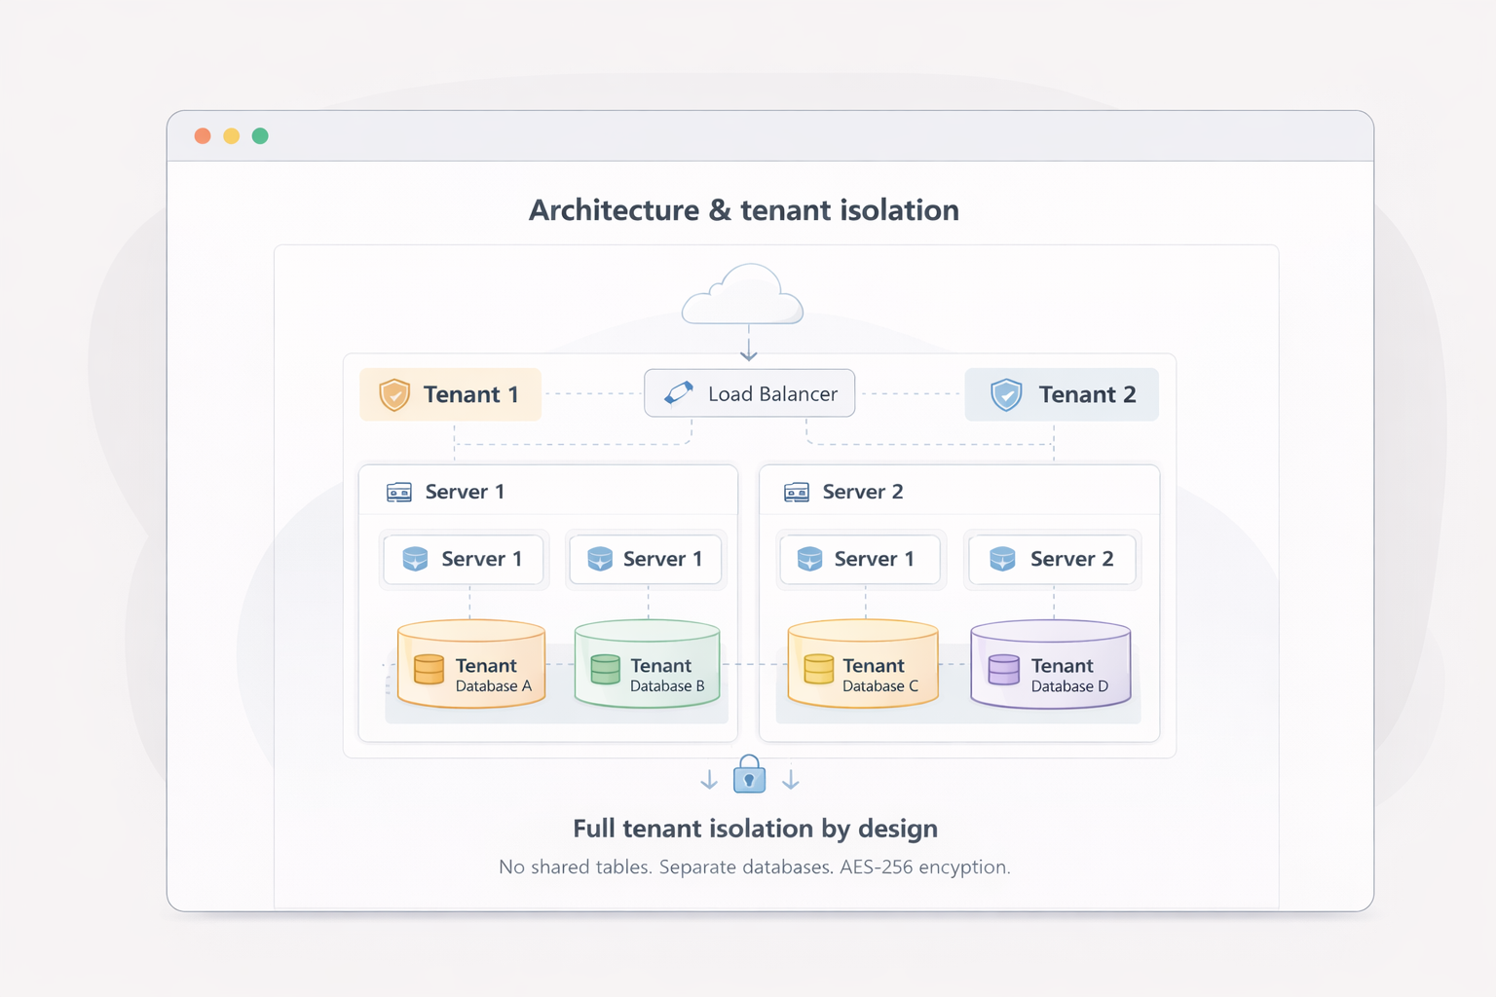
Task: Click the orange Database A cylinder icon
Action: (x=429, y=669)
